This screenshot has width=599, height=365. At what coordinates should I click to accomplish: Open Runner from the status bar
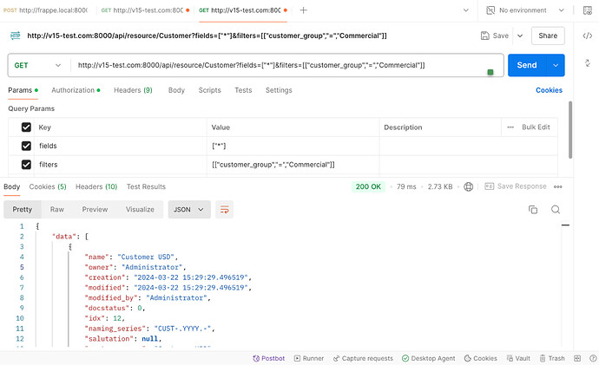309,359
